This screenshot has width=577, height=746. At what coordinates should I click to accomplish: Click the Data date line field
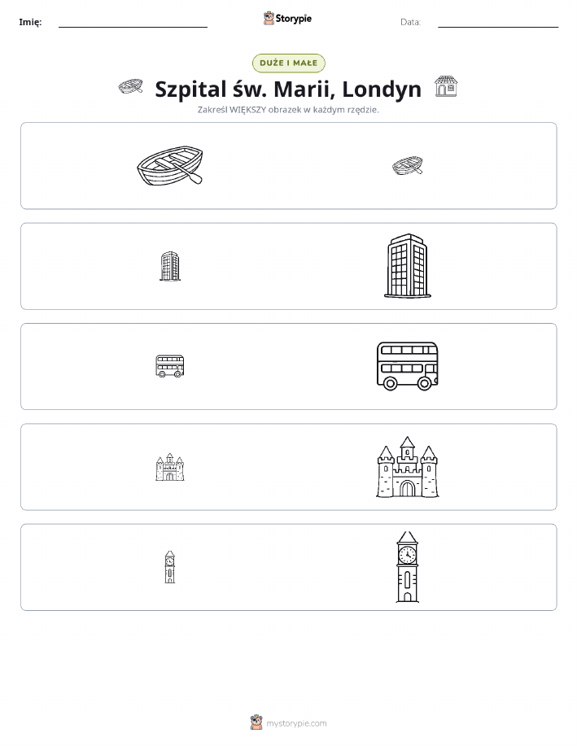coord(498,23)
